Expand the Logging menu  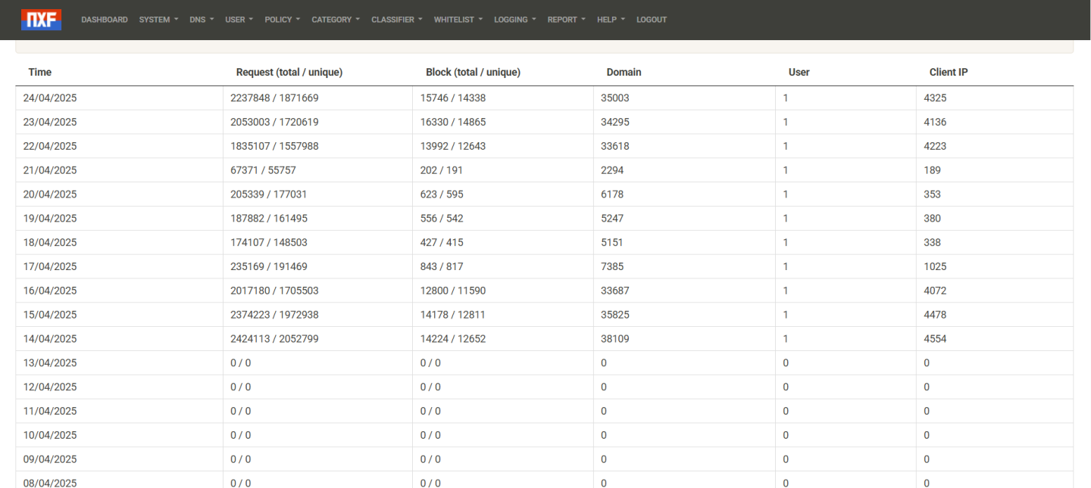(x=515, y=20)
